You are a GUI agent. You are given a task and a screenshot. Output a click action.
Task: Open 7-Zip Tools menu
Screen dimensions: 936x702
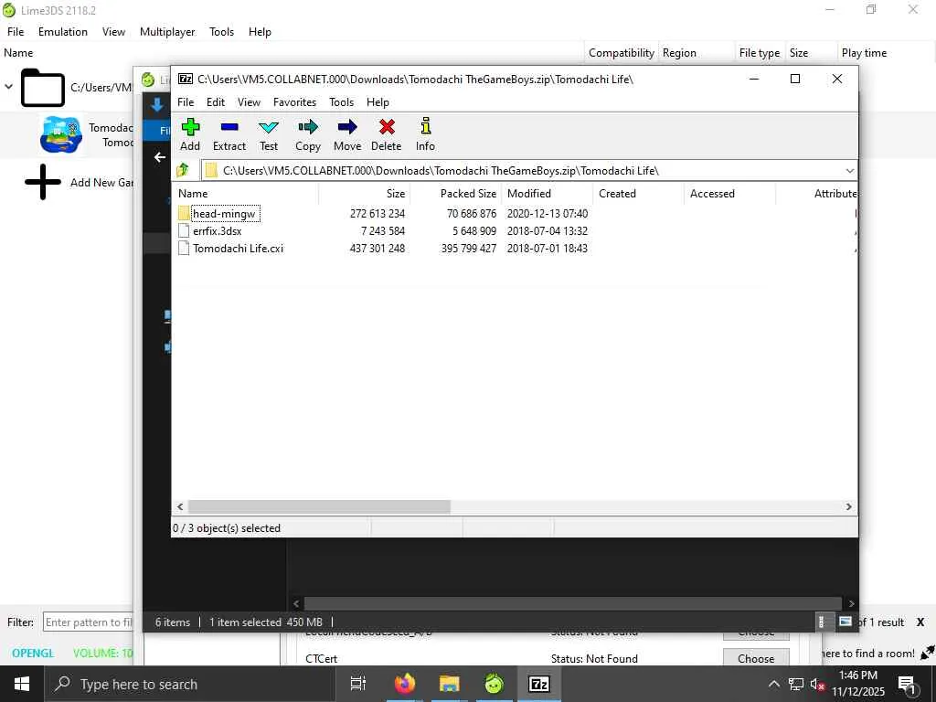tap(342, 102)
